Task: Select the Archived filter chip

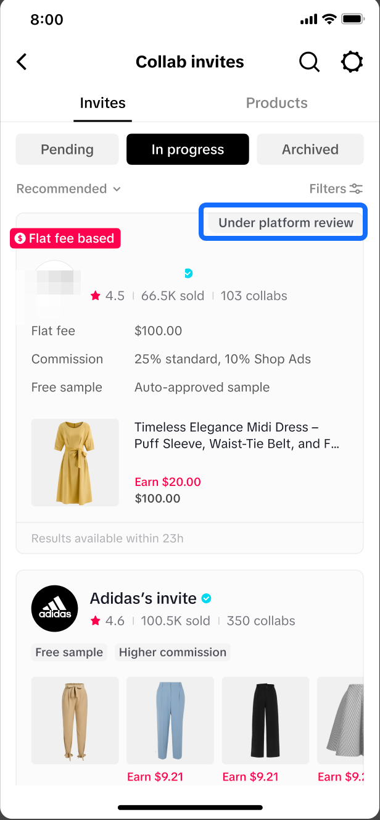Action: point(310,149)
